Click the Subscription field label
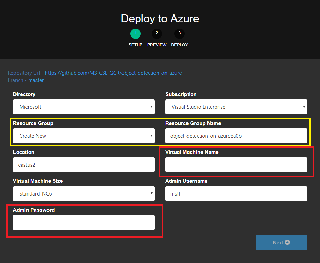 pyautogui.click(x=181, y=94)
